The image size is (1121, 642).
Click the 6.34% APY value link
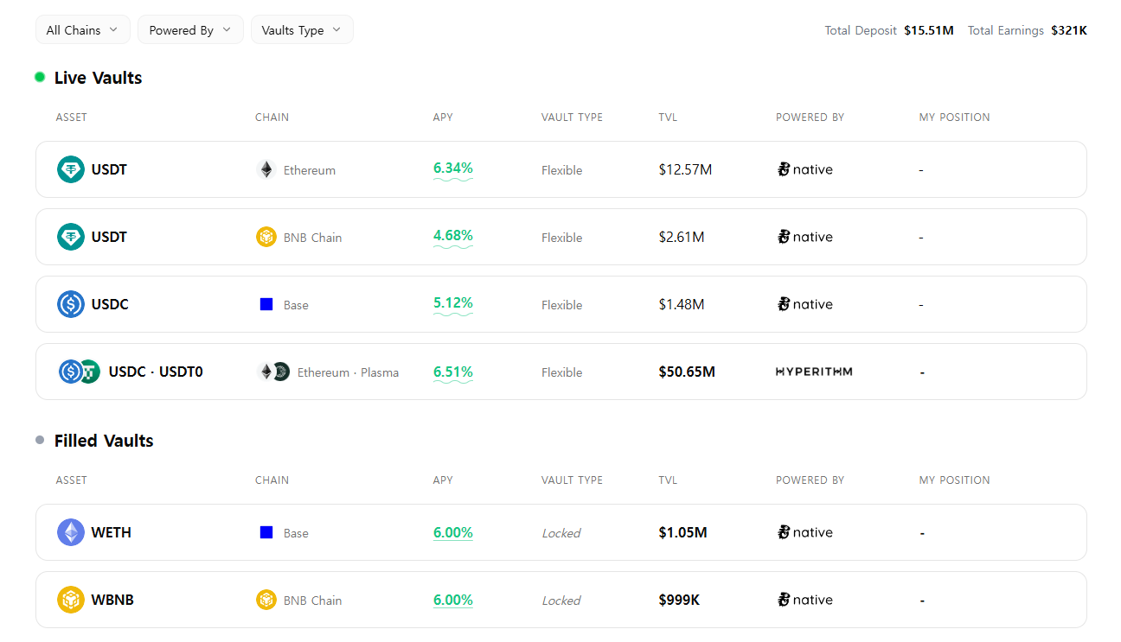453,168
